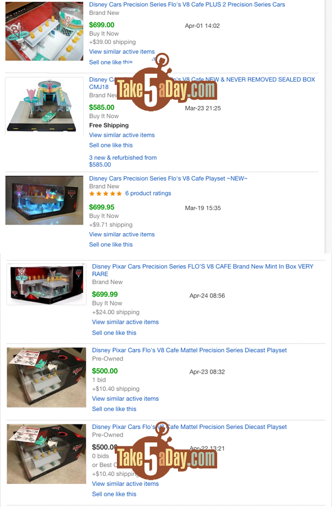Click 'Sell one like this' under the 1 bid listing
332x507 pixels.
click(114, 409)
